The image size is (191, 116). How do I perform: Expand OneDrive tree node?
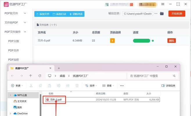[x=10, y=113]
